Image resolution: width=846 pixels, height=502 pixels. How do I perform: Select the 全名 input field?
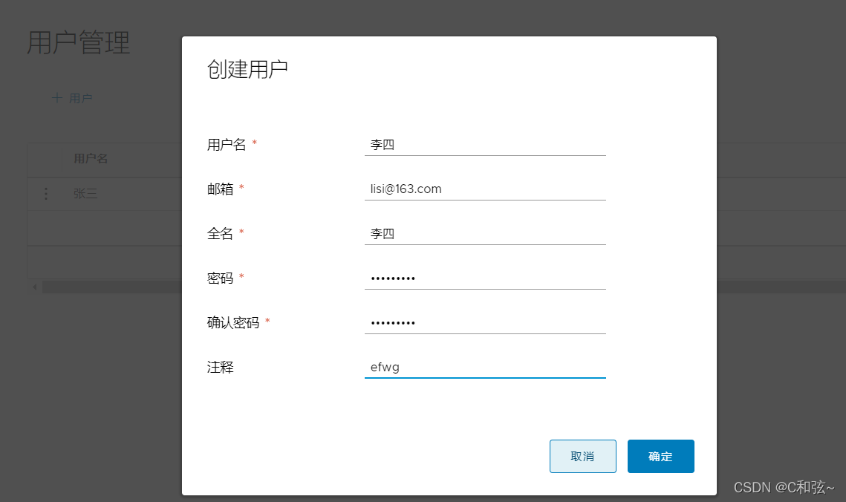point(484,234)
